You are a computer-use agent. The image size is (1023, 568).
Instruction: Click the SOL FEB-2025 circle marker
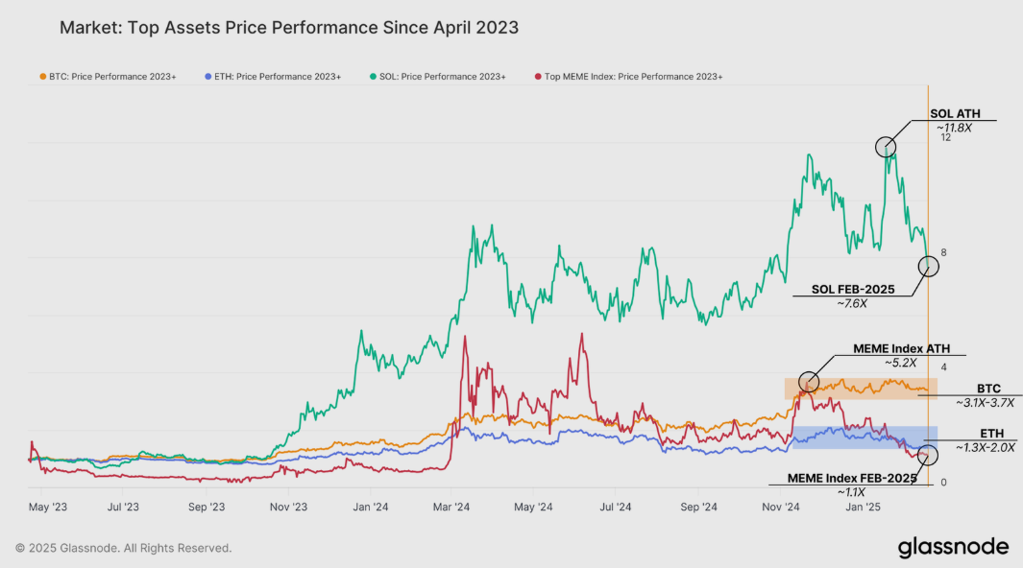click(x=928, y=267)
